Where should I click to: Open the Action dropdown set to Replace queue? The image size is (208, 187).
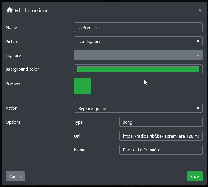[138, 108]
